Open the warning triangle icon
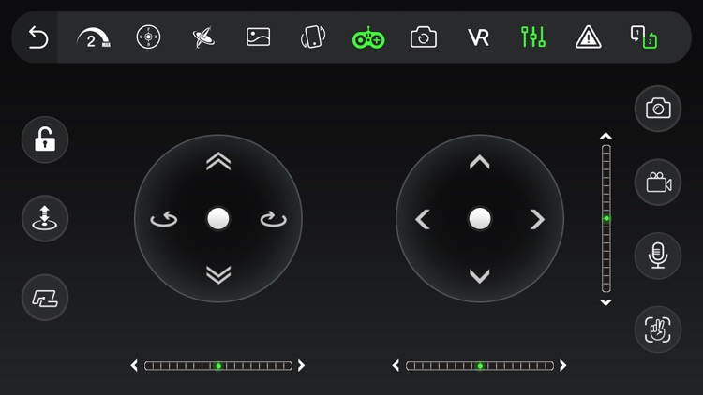This screenshot has width=703, height=395. [x=589, y=37]
